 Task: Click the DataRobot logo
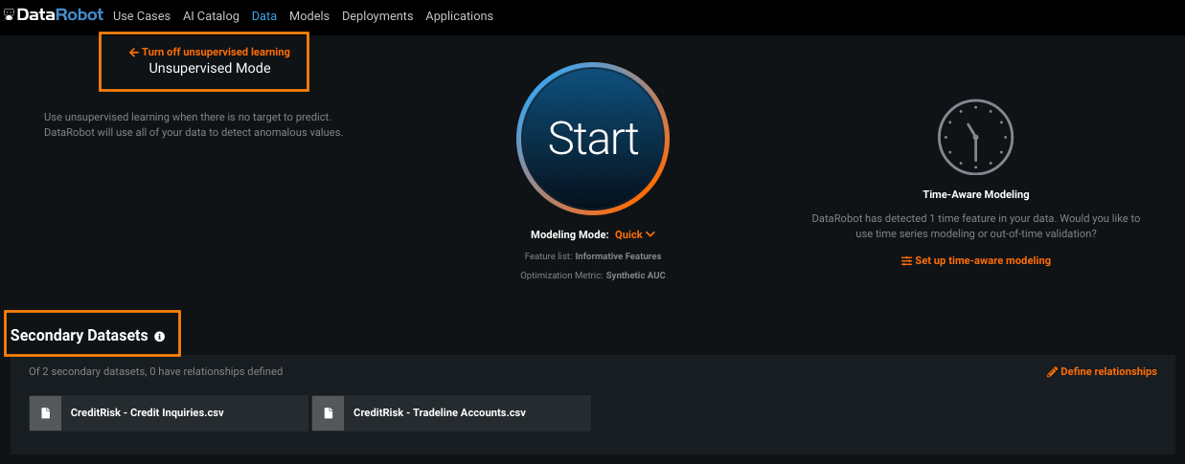[53, 15]
